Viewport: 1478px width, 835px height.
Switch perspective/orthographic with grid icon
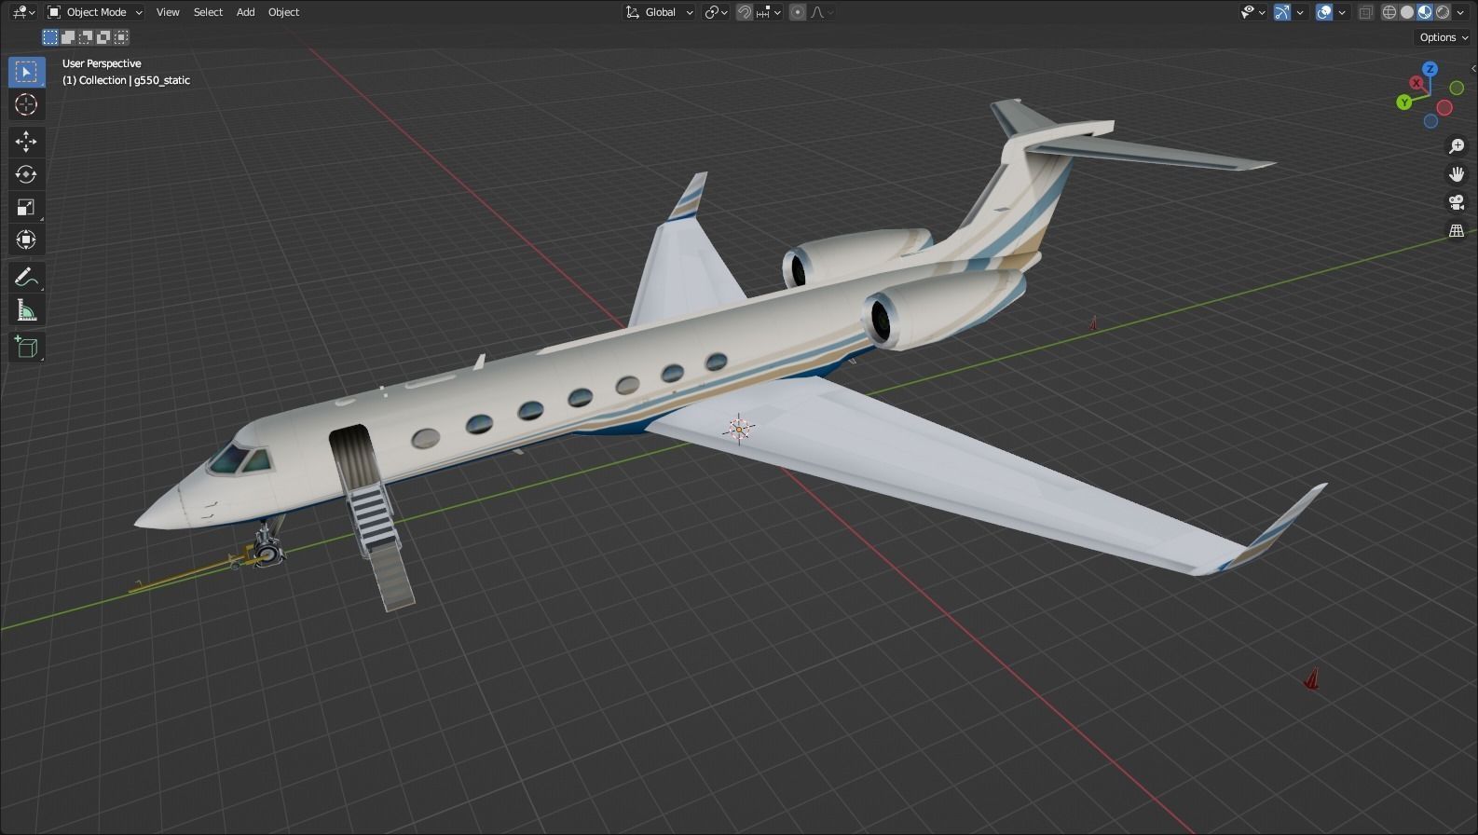[1457, 230]
